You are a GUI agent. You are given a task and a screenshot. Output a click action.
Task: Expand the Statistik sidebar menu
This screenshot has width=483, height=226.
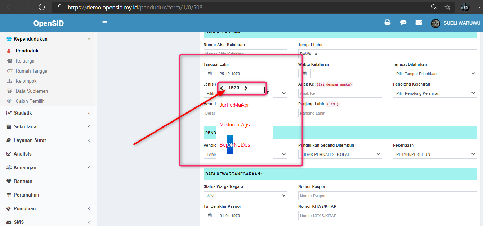tap(49, 113)
